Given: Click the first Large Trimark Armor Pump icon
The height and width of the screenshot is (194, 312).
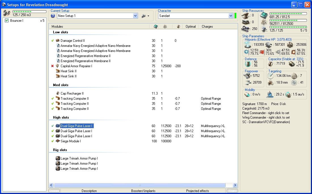Looking at the screenshot, I should pyautogui.click(x=58, y=158).
